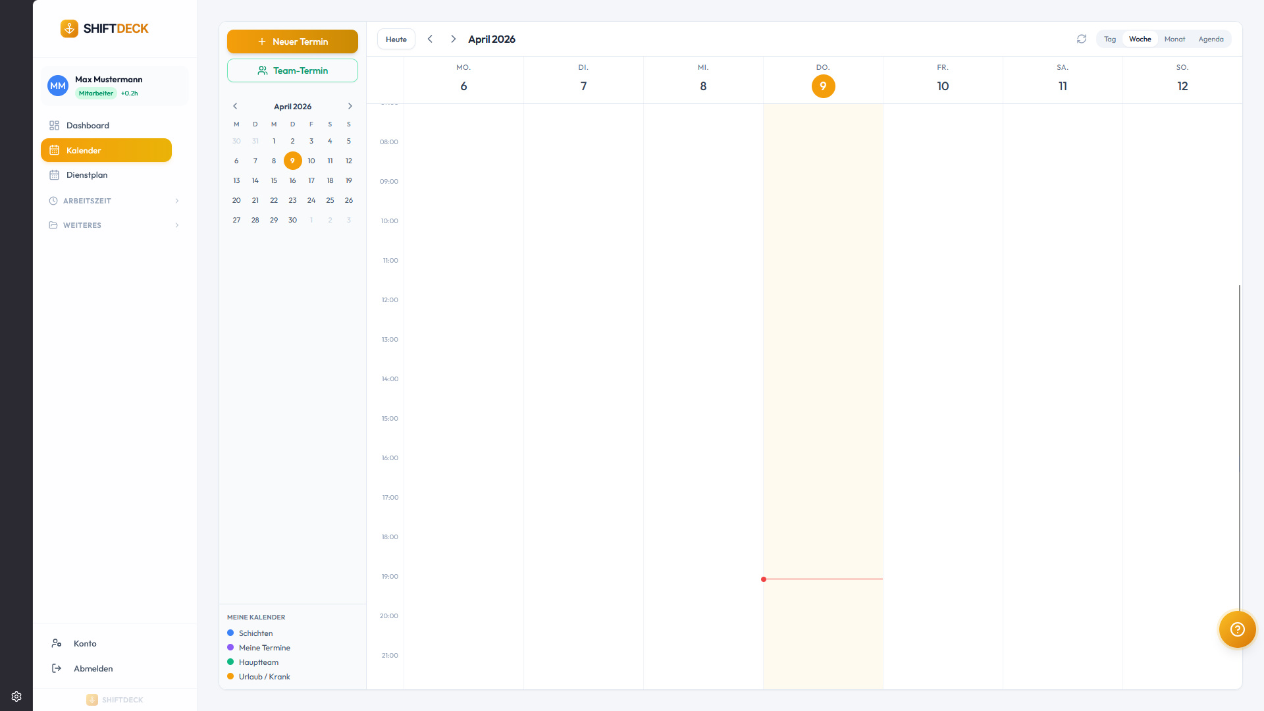The image size is (1264, 711).
Task: Click the ShiftDeck anchor logo icon
Action: coord(69,28)
